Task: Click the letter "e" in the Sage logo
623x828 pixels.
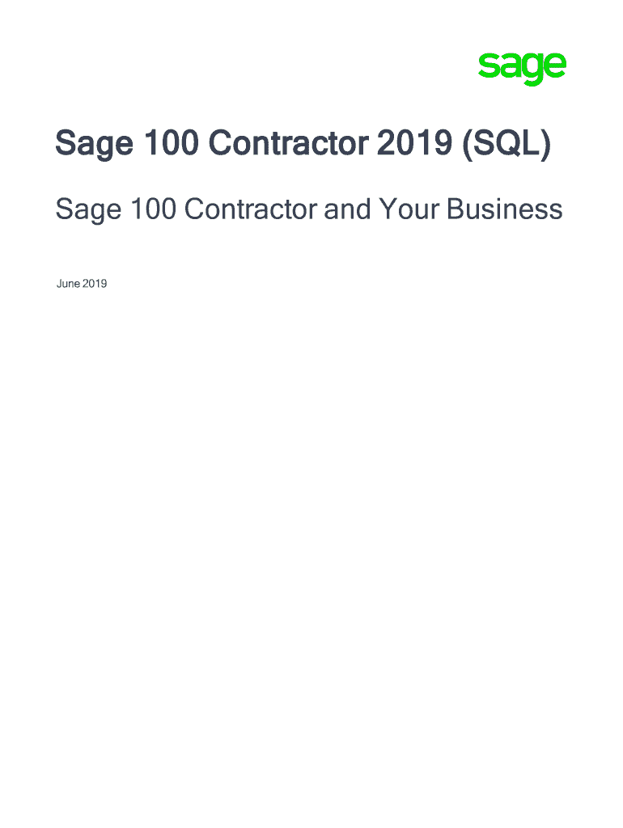Action: tap(554, 68)
